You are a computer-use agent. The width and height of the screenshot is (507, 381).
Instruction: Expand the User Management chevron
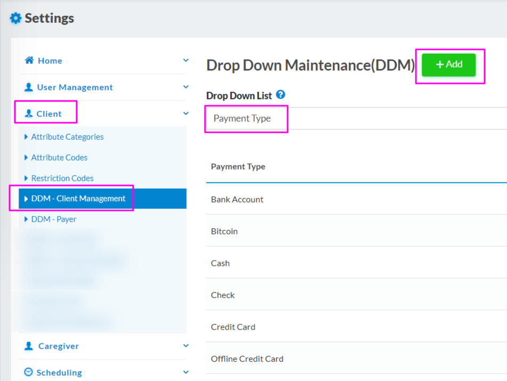click(186, 87)
